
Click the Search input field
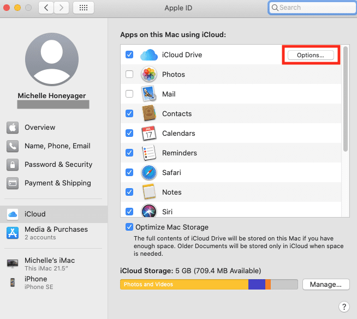click(x=312, y=8)
